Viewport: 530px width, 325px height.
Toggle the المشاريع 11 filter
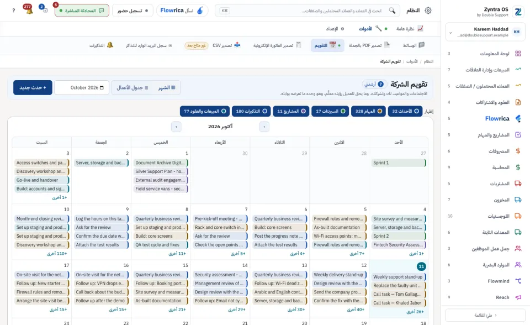tap(291, 111)
